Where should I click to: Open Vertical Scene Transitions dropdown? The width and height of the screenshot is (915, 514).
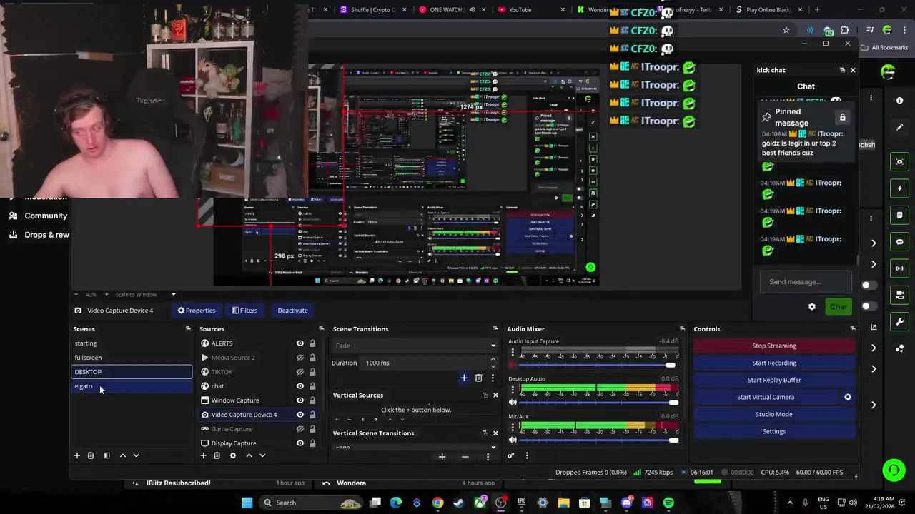tap(415, 448)
